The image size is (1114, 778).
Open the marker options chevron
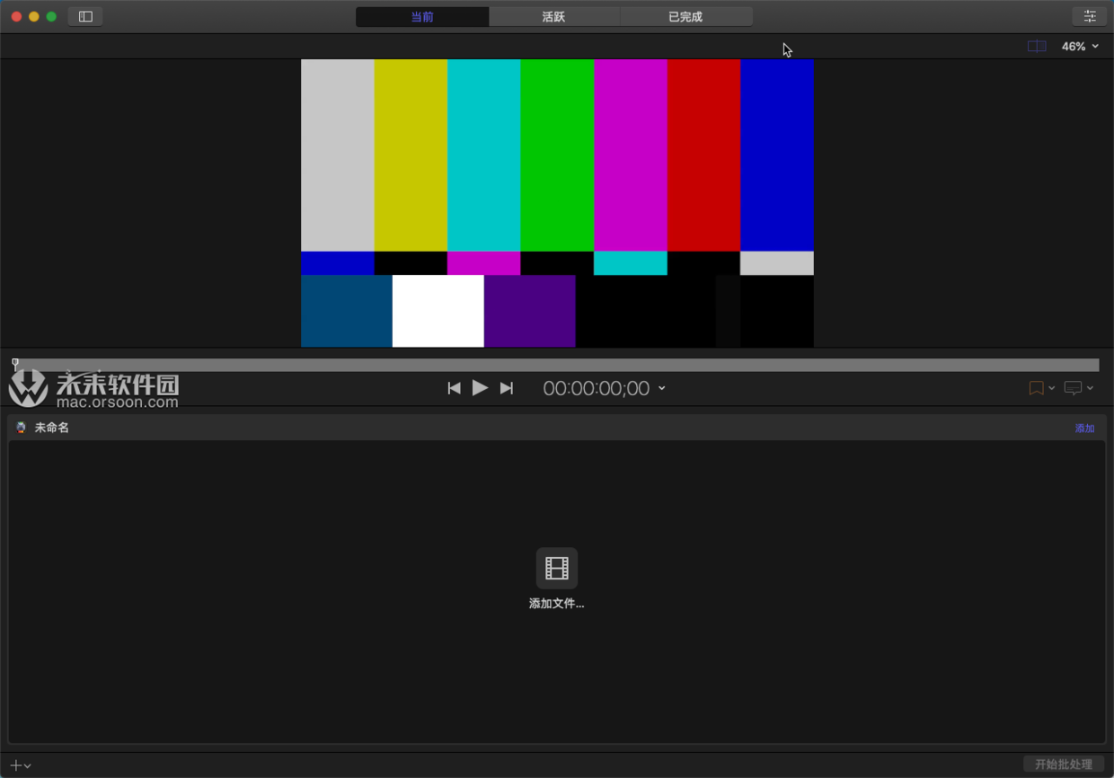[x=1052, y=388]
